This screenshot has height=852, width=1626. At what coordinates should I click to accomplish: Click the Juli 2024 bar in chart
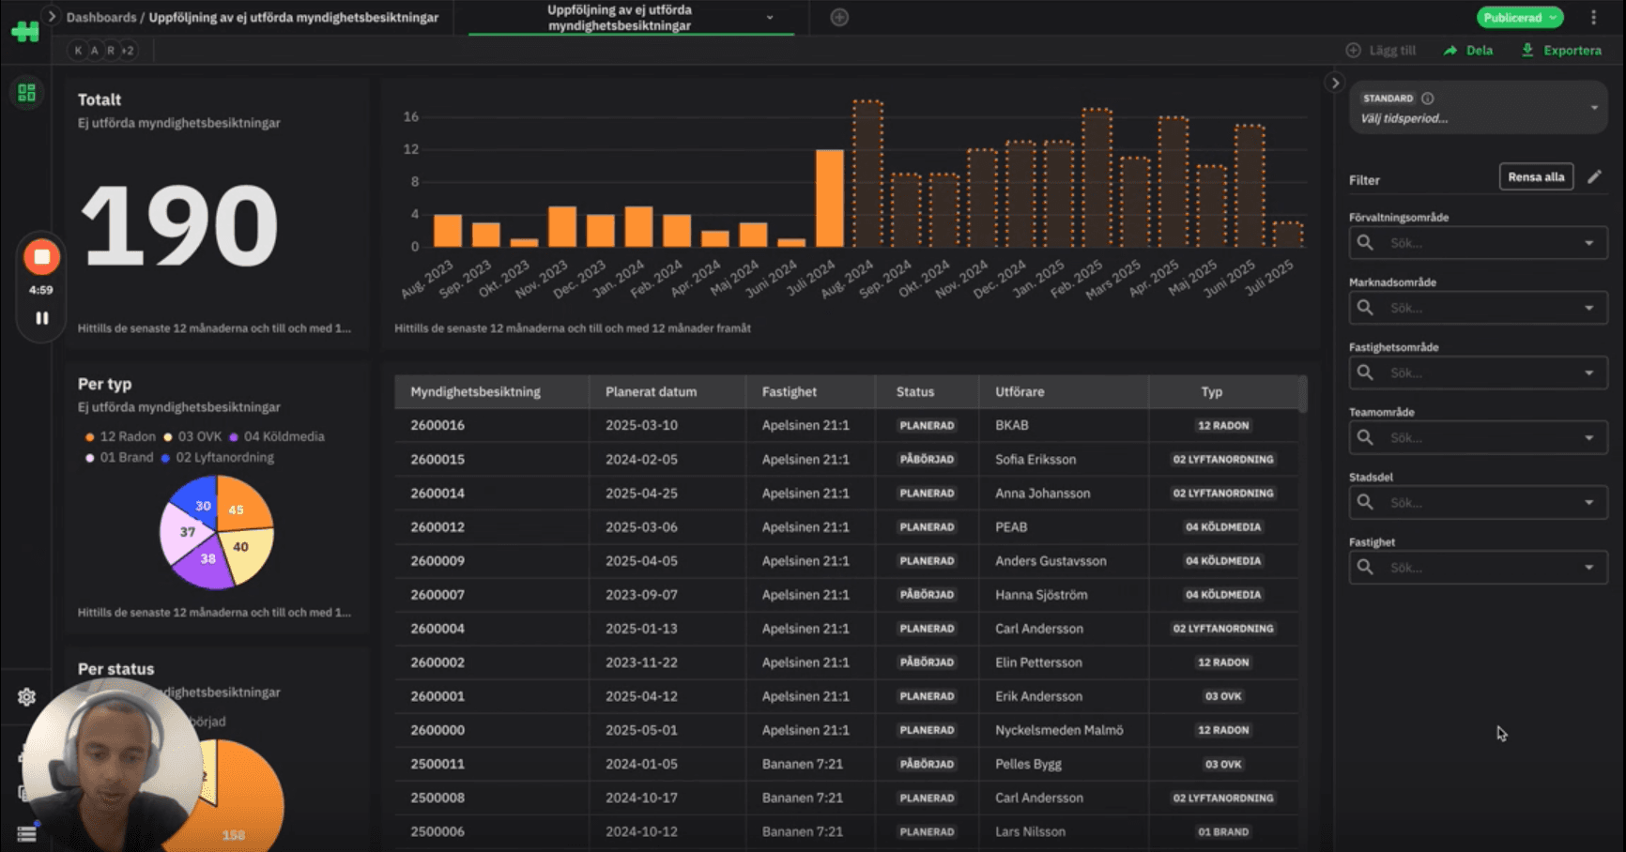[x=830, y=198]
